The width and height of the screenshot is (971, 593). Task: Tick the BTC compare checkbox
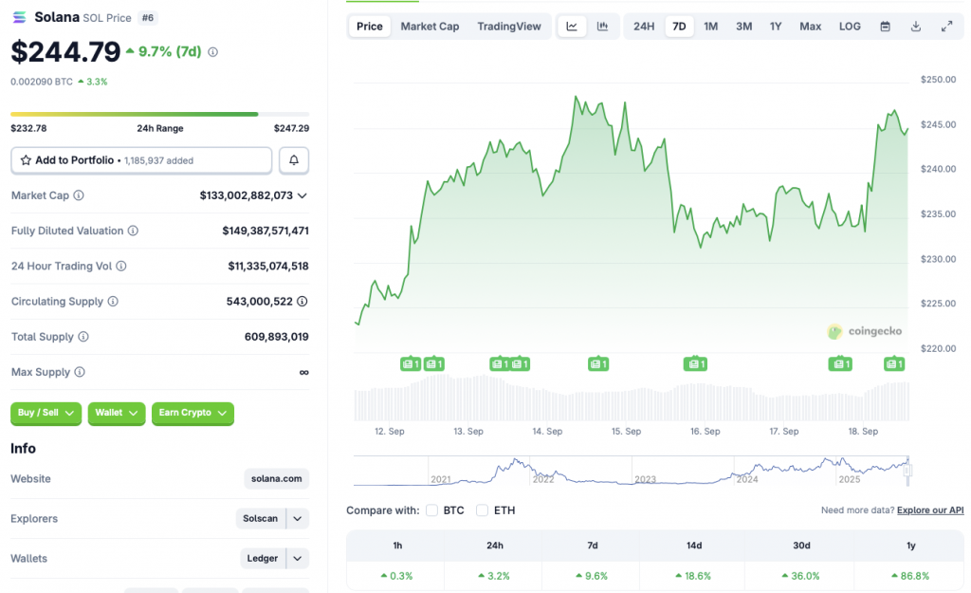[432, 510]
